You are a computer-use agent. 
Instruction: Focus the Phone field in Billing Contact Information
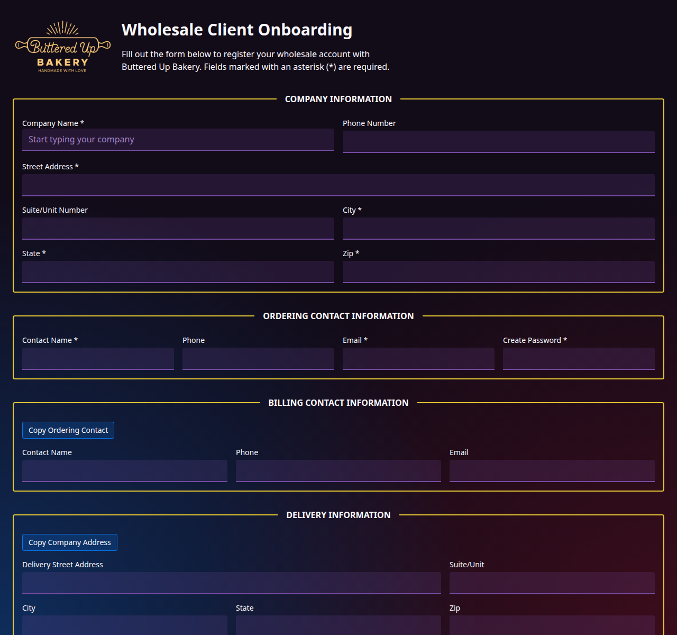pos(338,470)
